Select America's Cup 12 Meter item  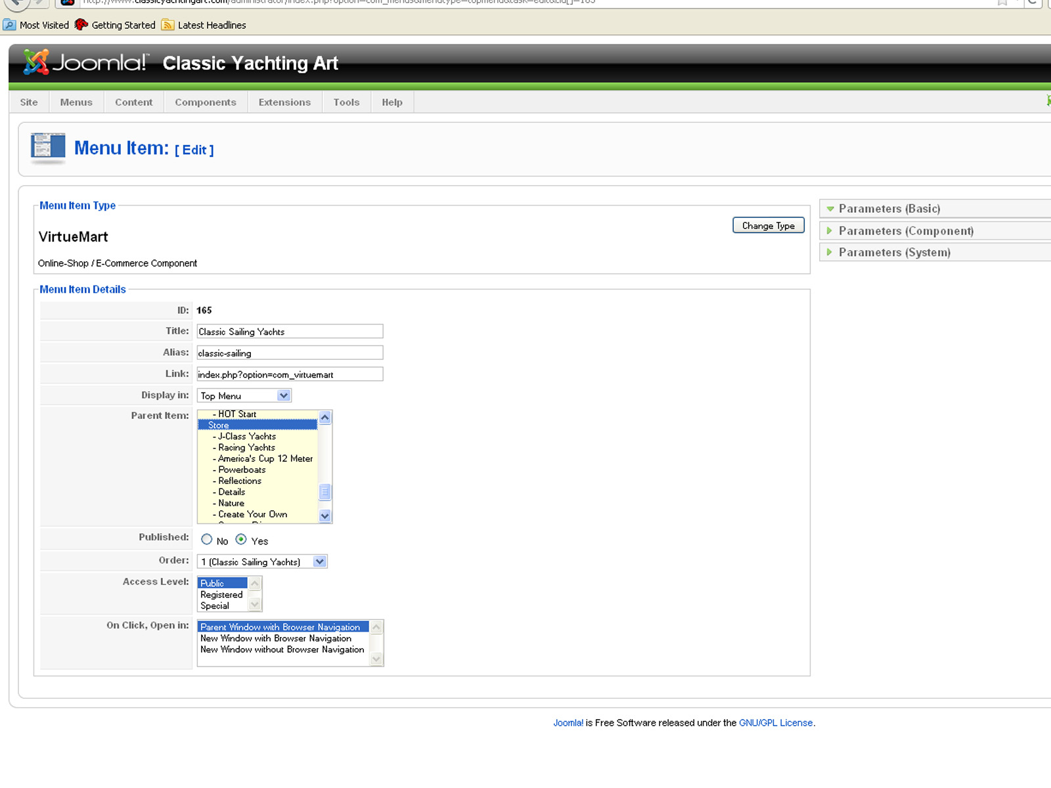tap(257, 458)
